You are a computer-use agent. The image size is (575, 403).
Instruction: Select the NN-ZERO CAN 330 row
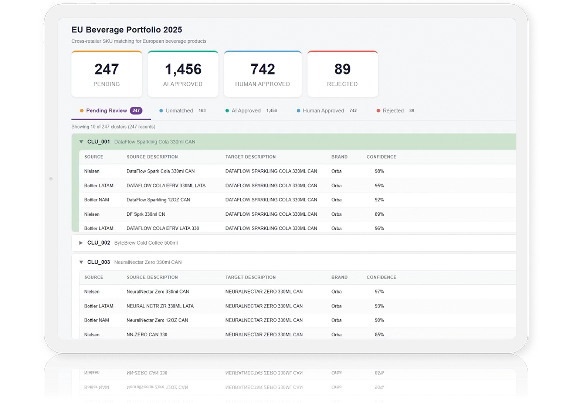[x=298, y=334]
